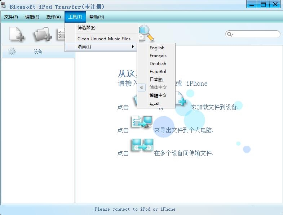Minimize the Bigasoft iPod Transfer window

pos(252,4)
